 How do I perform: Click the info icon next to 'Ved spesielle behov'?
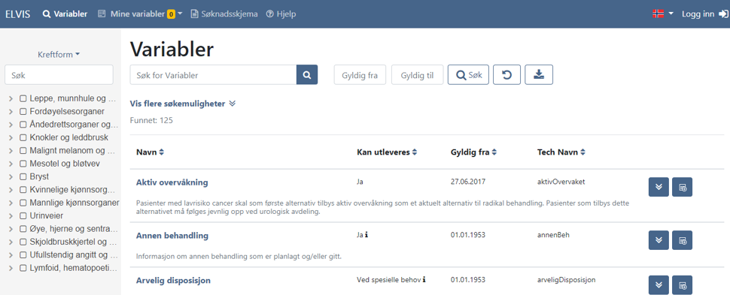(424, 280)
